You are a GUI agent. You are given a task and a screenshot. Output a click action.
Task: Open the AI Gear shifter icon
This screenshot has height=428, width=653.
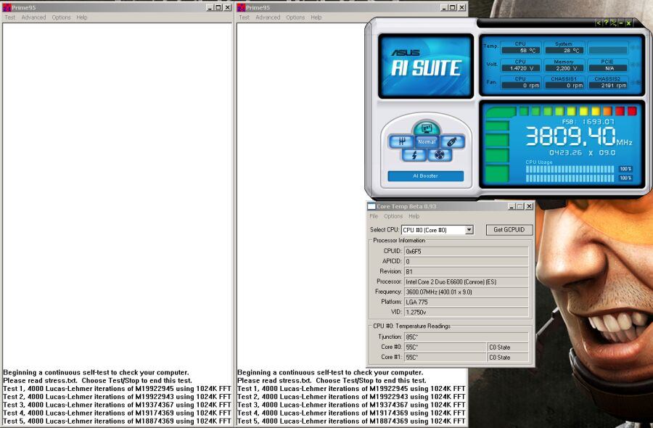[401, 141]
